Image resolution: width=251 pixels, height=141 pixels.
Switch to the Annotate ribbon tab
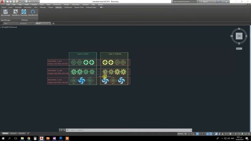pos(18,7)
